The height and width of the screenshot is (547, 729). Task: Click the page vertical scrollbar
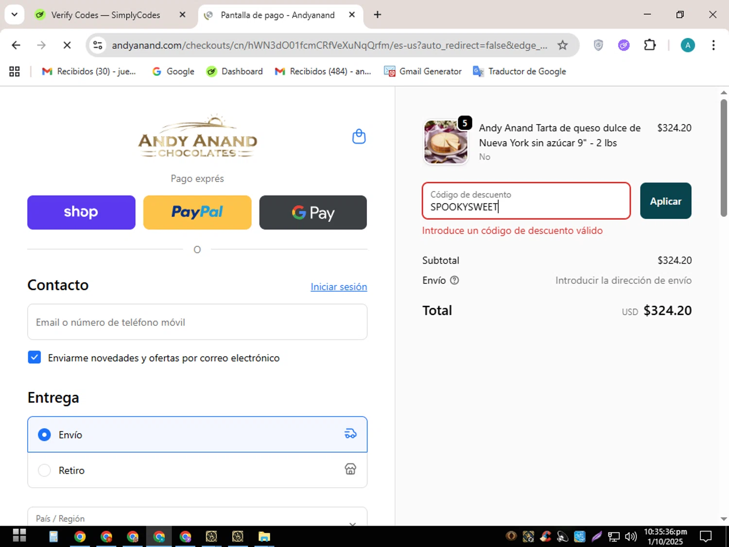[724, 158]
